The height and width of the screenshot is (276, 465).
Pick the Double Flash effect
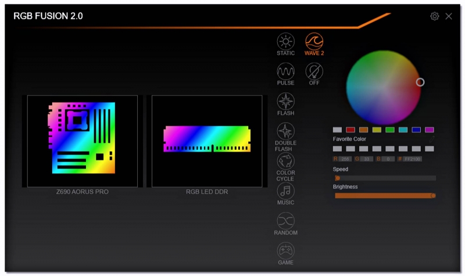point(285,137)
